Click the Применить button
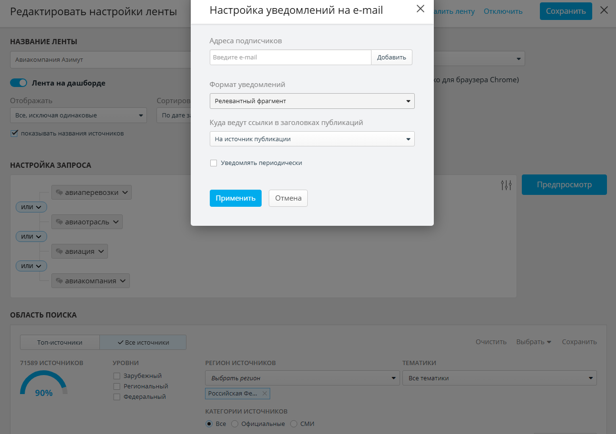The image size is (616, 434). click(x=235, y=198)
